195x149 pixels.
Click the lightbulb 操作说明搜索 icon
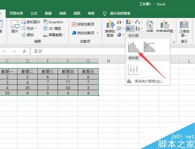pyautogui.click(x=105, y=13)
